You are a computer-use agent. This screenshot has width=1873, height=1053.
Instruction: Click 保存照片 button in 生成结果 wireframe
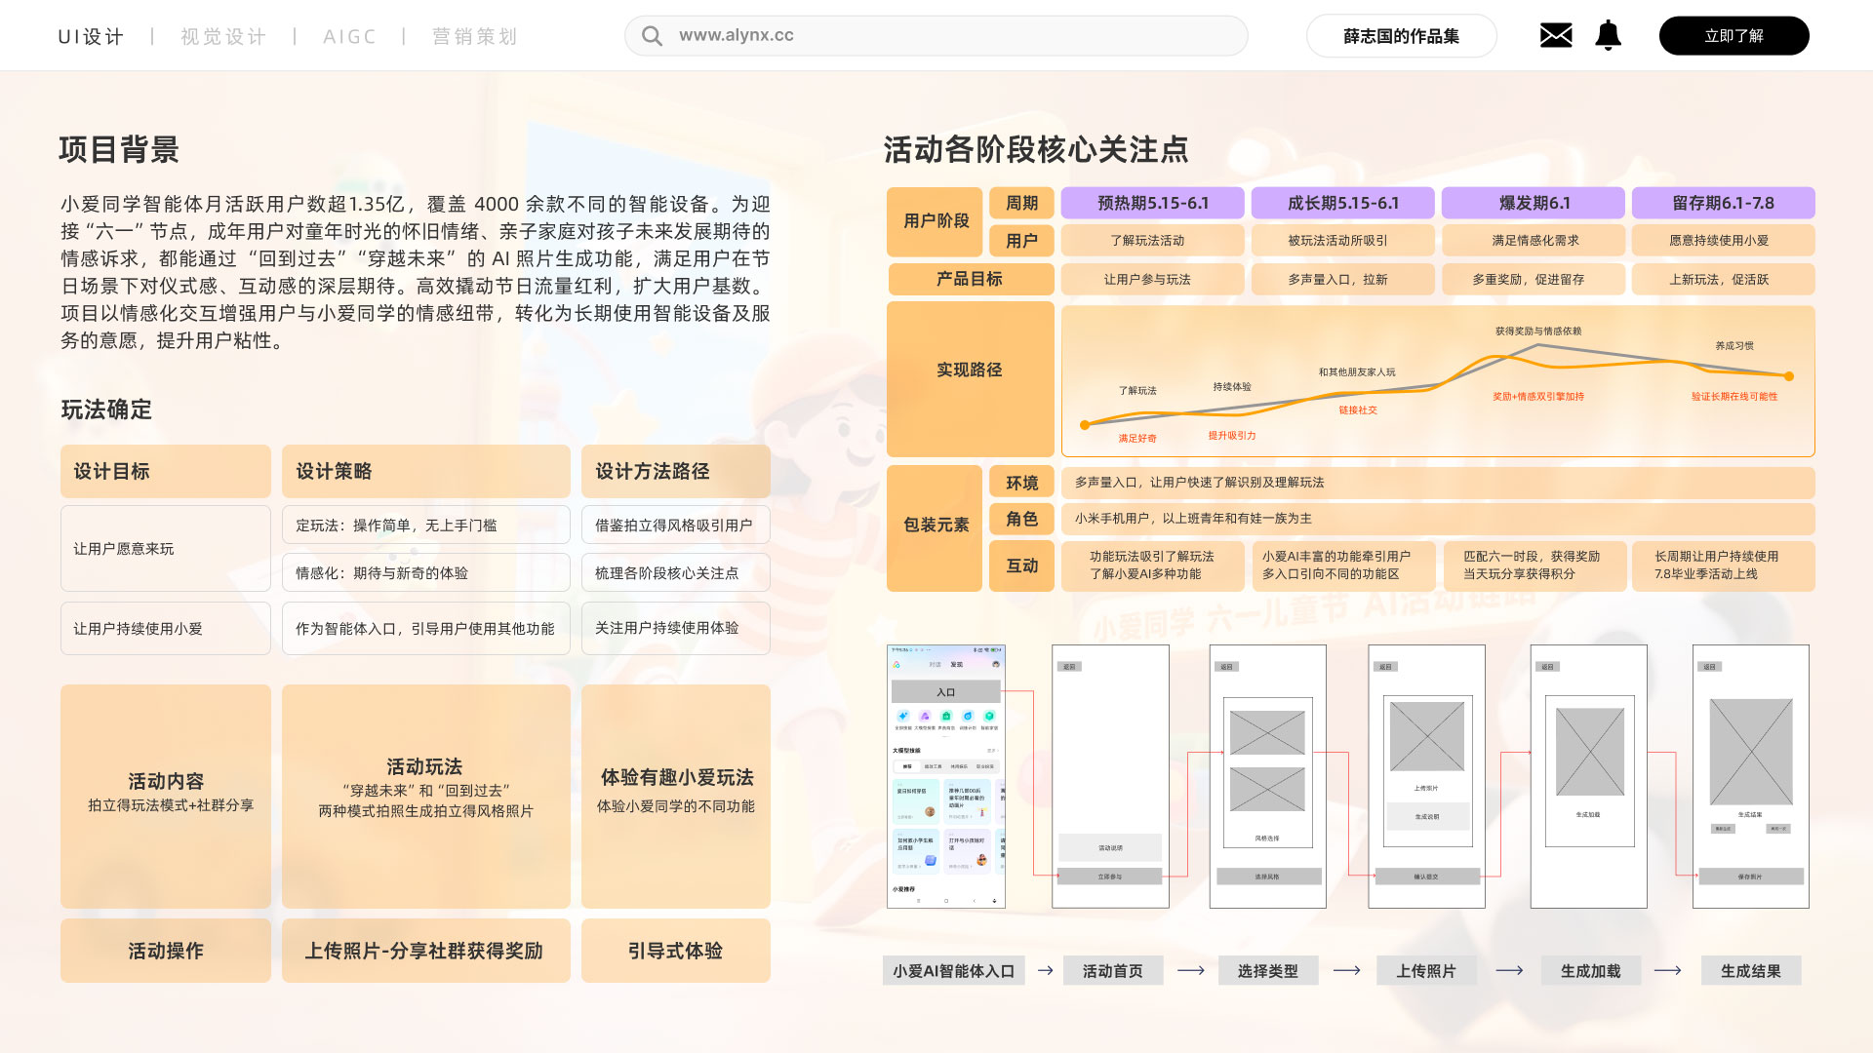click(x=1750, y=877)
